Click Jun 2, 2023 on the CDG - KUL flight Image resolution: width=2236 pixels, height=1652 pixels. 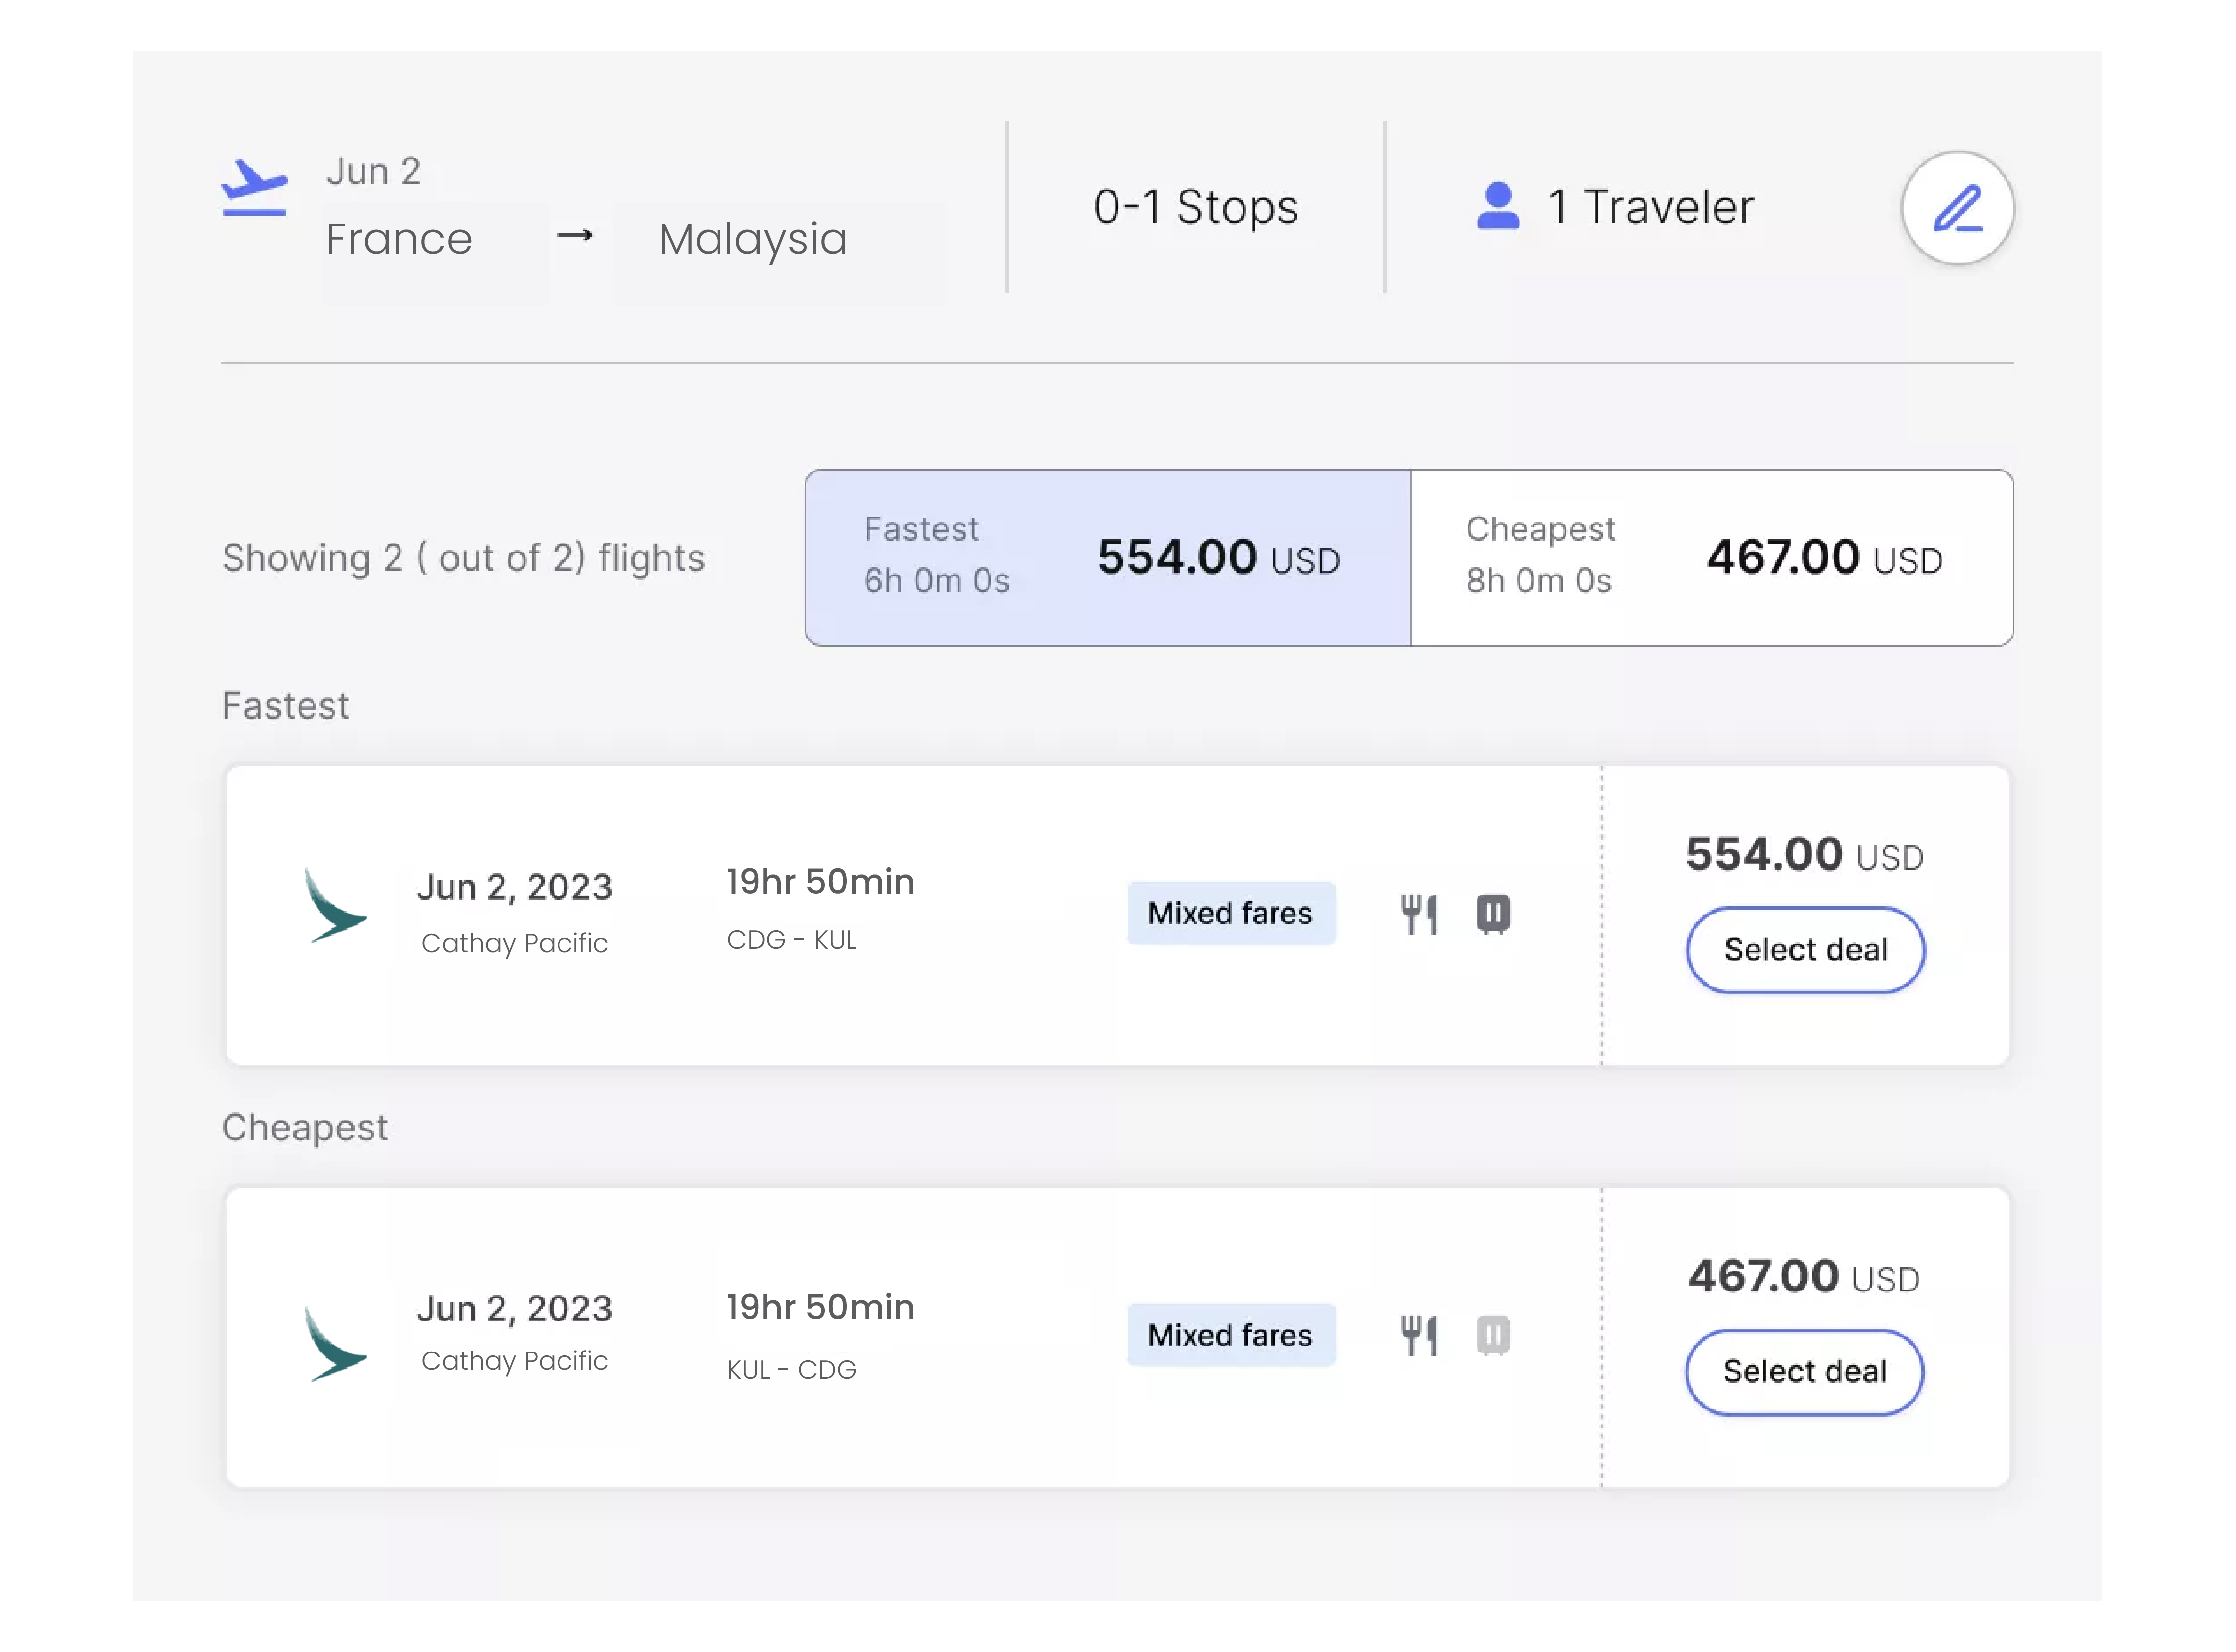[514, 887]
